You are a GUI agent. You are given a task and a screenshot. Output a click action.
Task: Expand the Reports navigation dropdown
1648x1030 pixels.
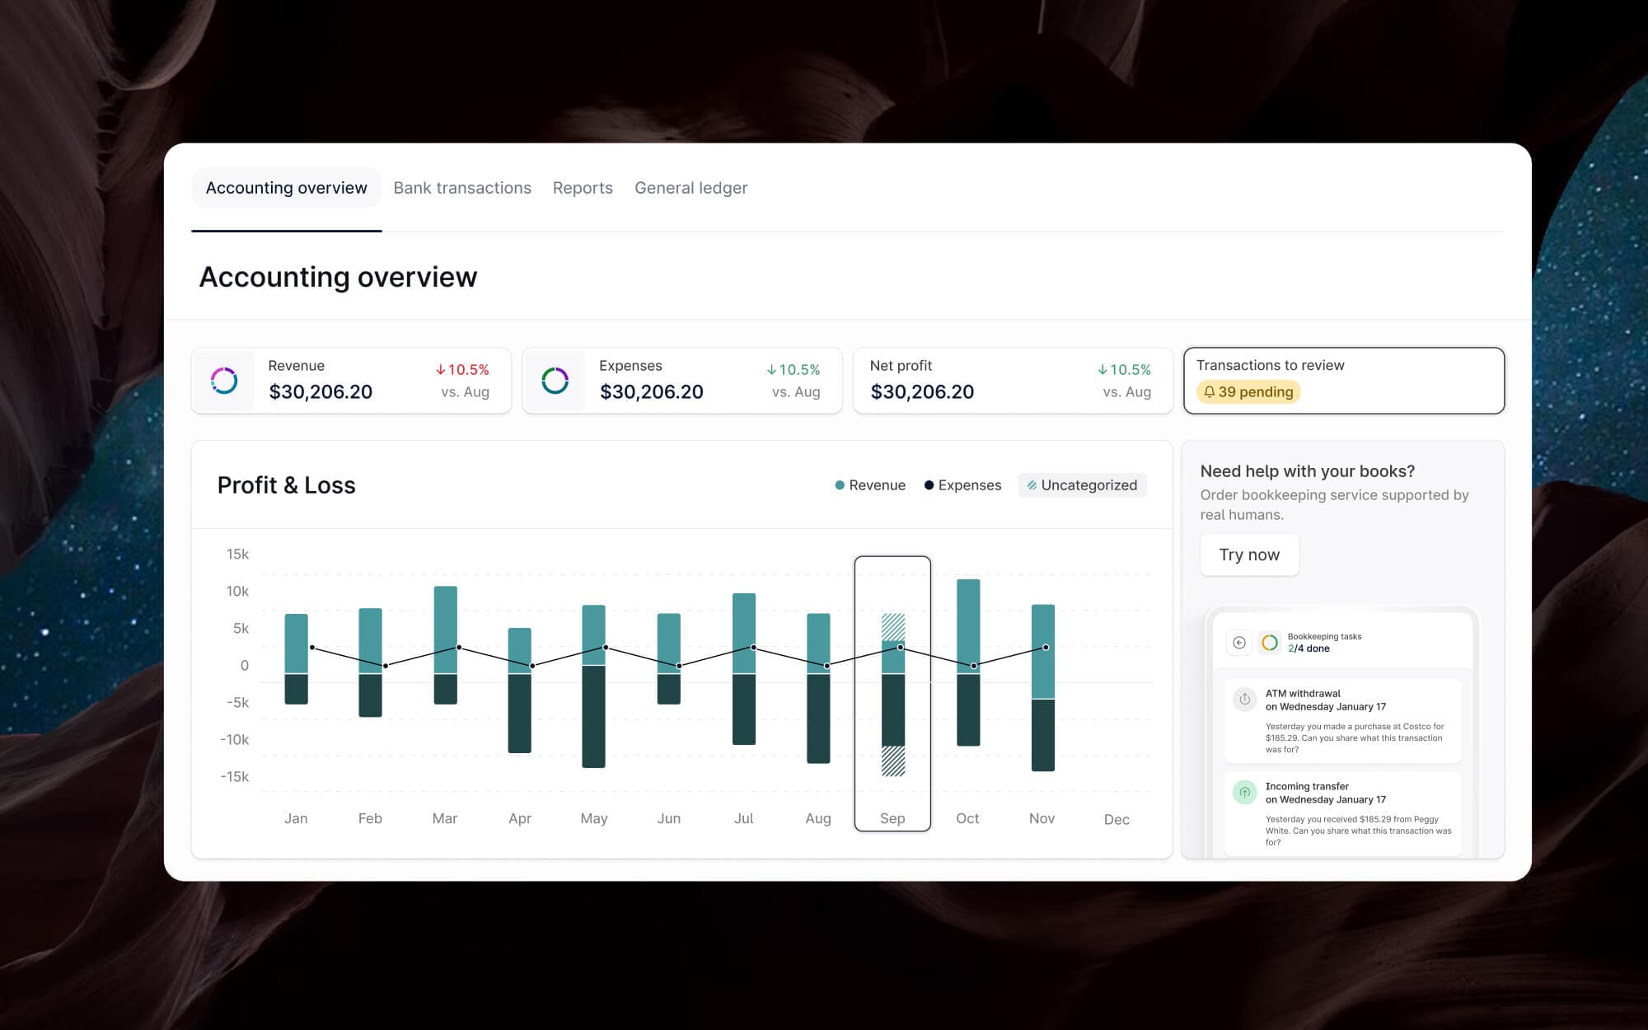(583, 188)
